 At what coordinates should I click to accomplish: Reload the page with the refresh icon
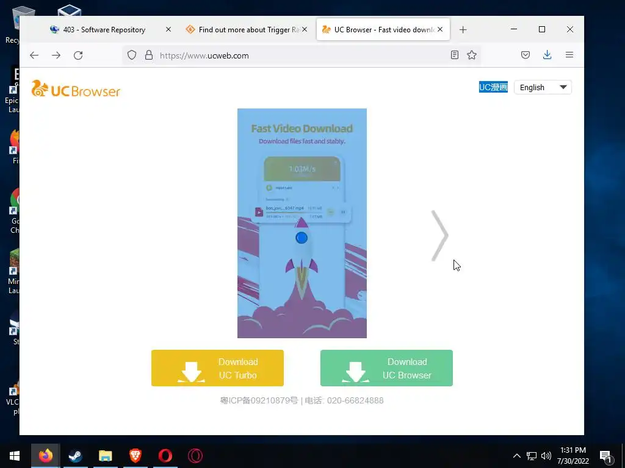(78, 55)
